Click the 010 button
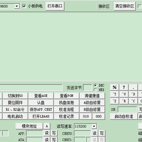Screen dimensions: 142x142 (x=86, y=116)
